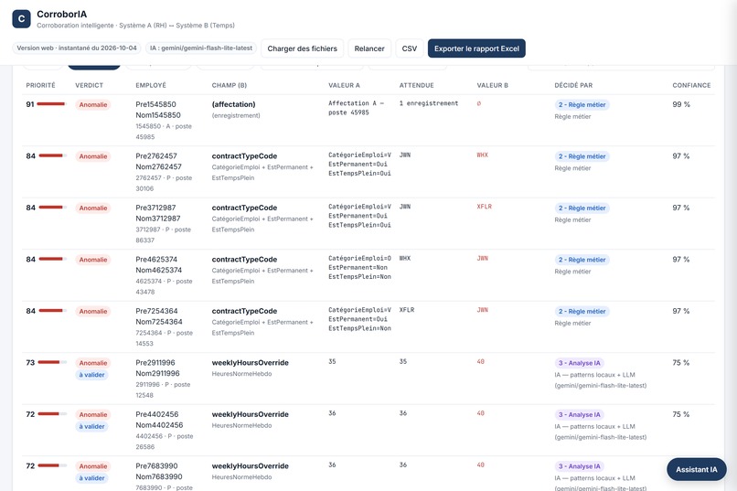Click weeklyHoursOverride field in Pre4402456 row
The width and height of the screenshot is (737, 491).
tap(250, 414)
